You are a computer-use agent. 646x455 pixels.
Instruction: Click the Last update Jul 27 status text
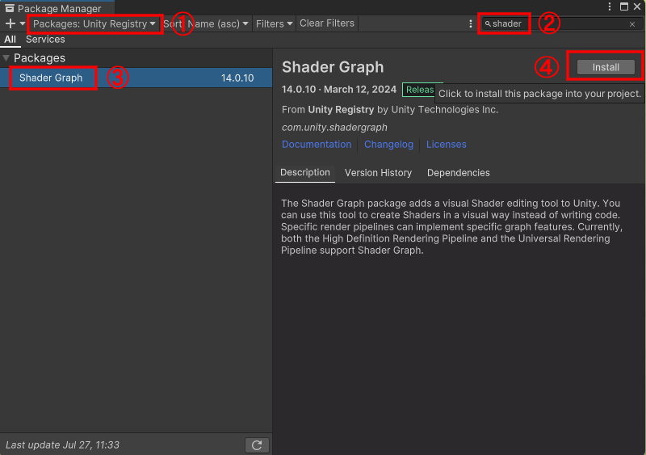[x=62, y=445]
